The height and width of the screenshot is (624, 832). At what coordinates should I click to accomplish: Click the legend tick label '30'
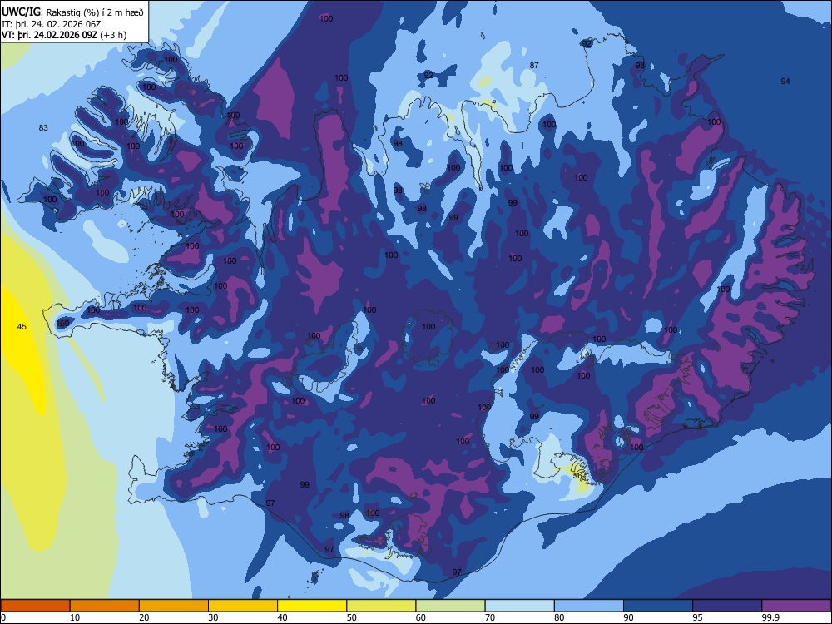pos(213,617)
